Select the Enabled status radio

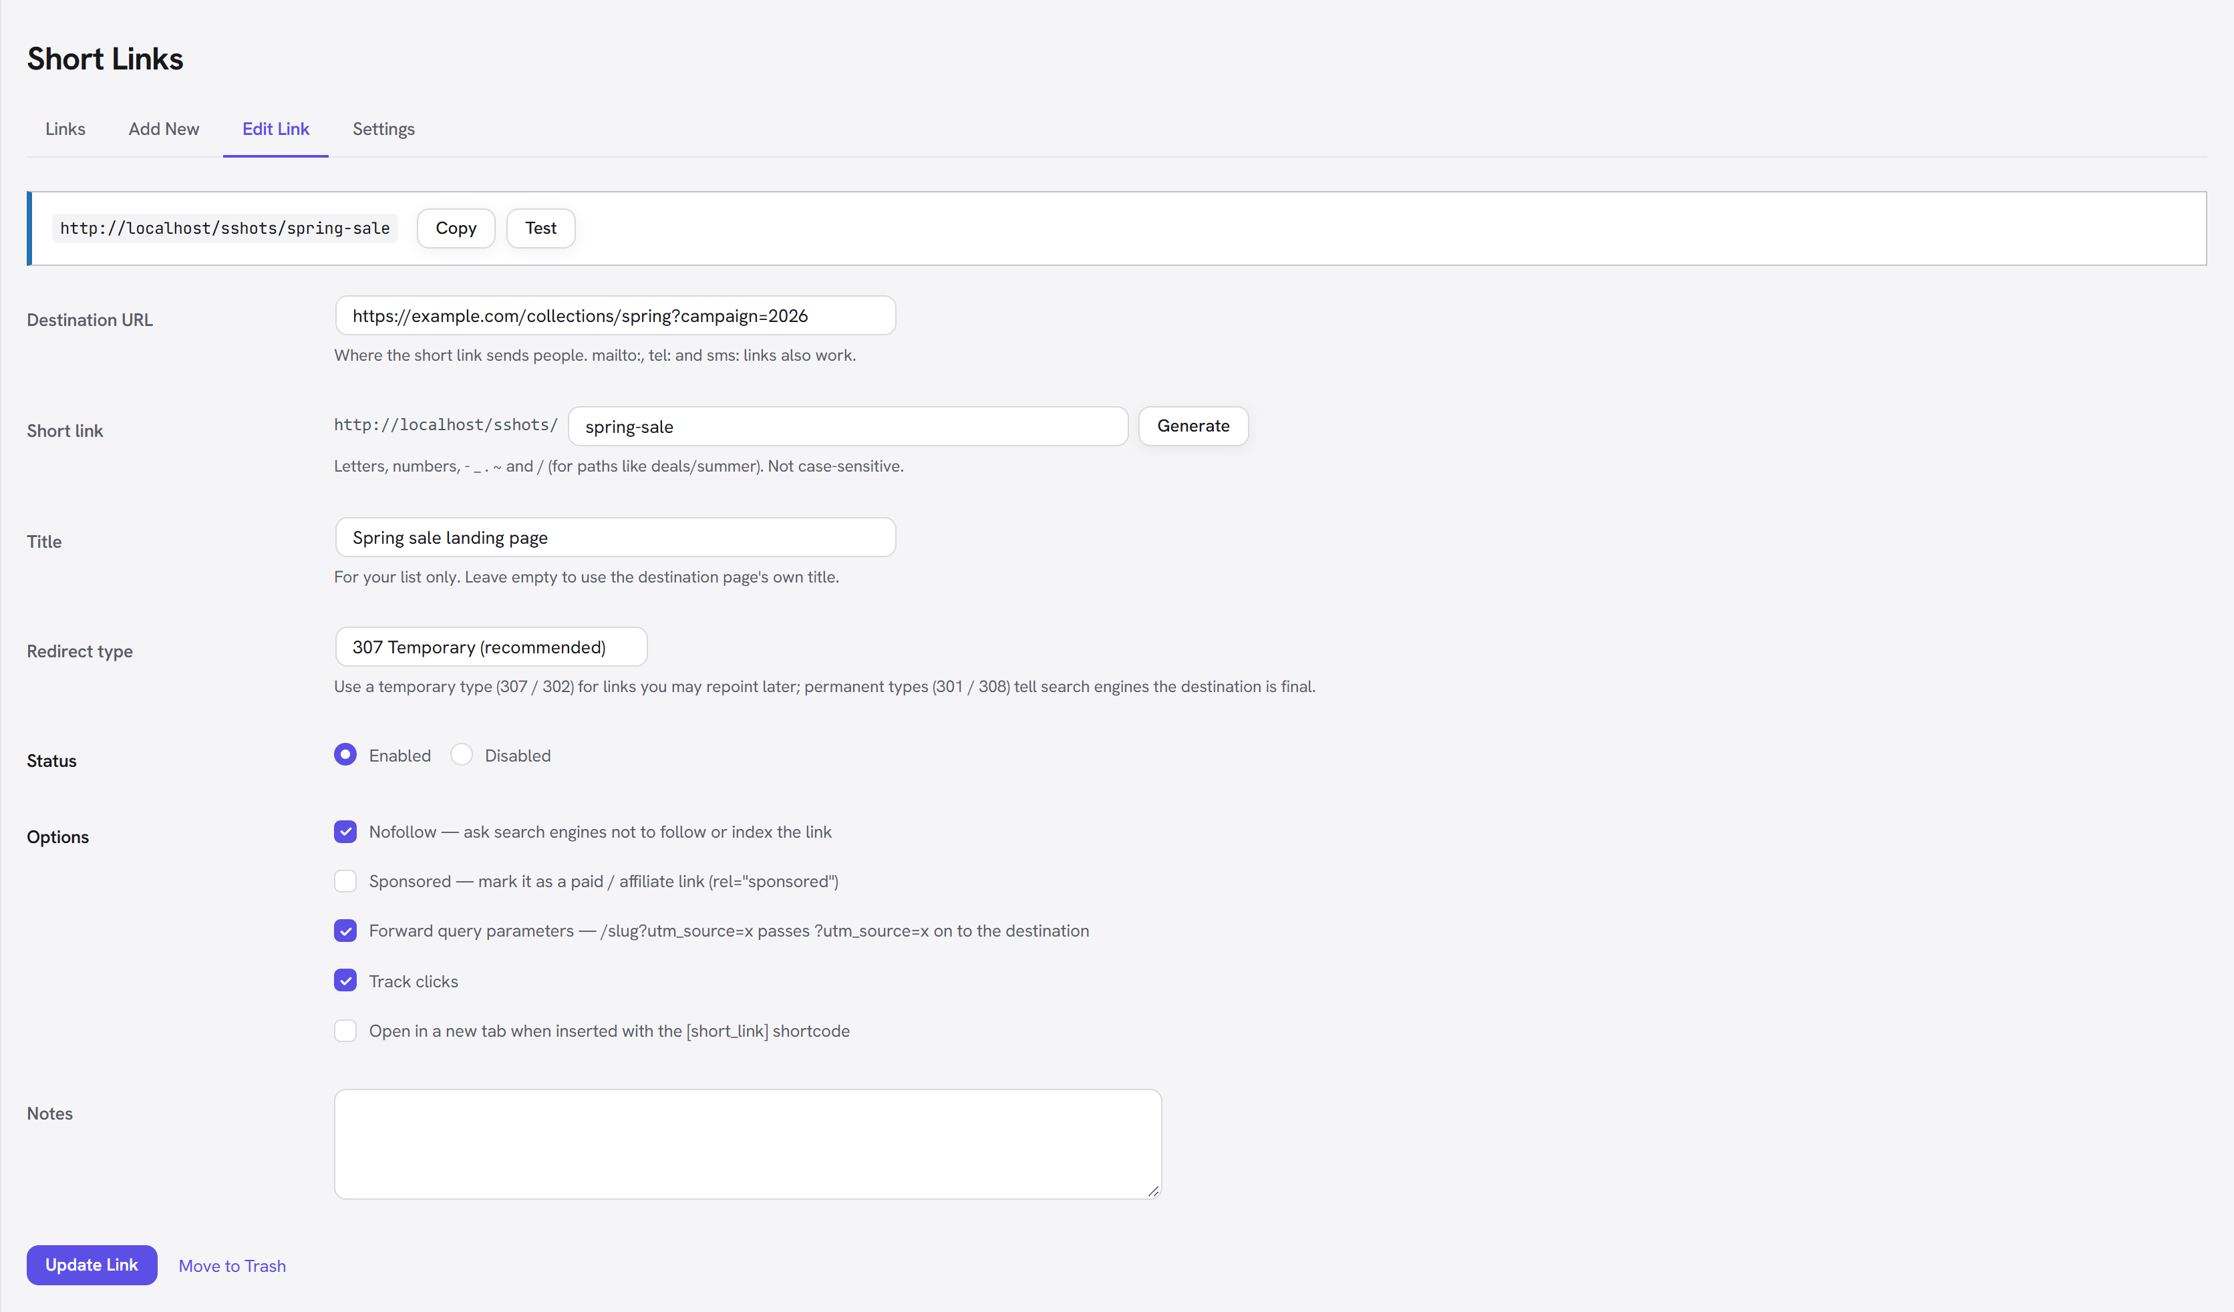(346, 754)
